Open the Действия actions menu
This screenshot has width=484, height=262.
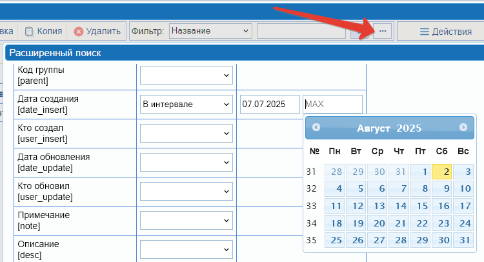coord(446,32)
